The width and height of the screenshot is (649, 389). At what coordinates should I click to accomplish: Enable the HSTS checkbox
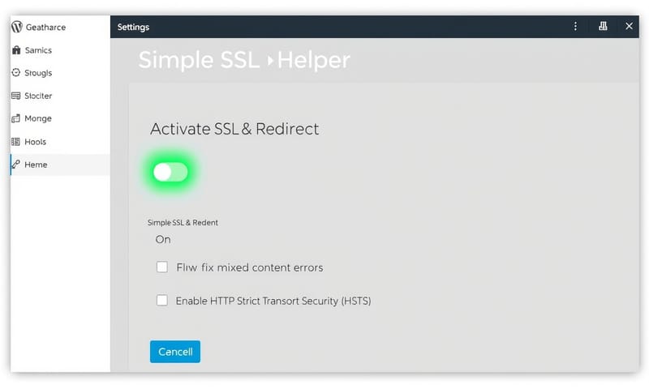pos(161,300)
